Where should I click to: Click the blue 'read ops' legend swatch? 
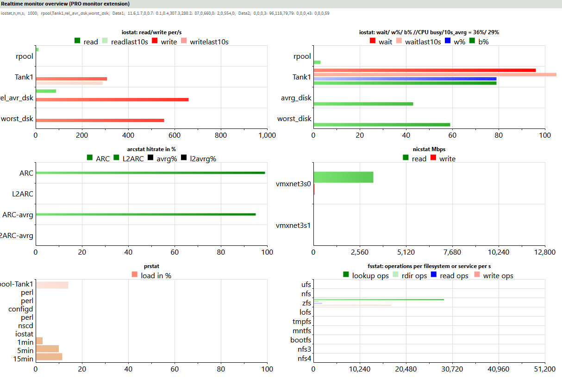(x=434, y=275)
